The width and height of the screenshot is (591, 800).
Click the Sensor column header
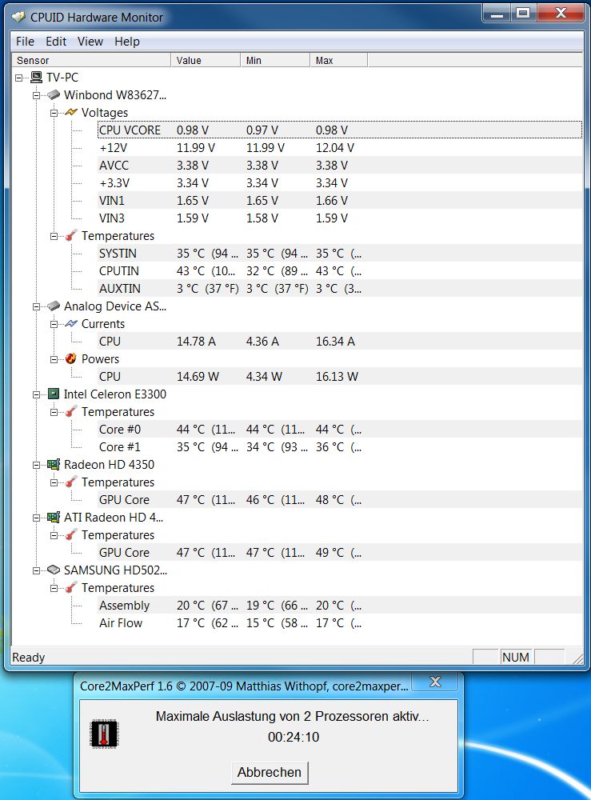click(x=91, y=60)
